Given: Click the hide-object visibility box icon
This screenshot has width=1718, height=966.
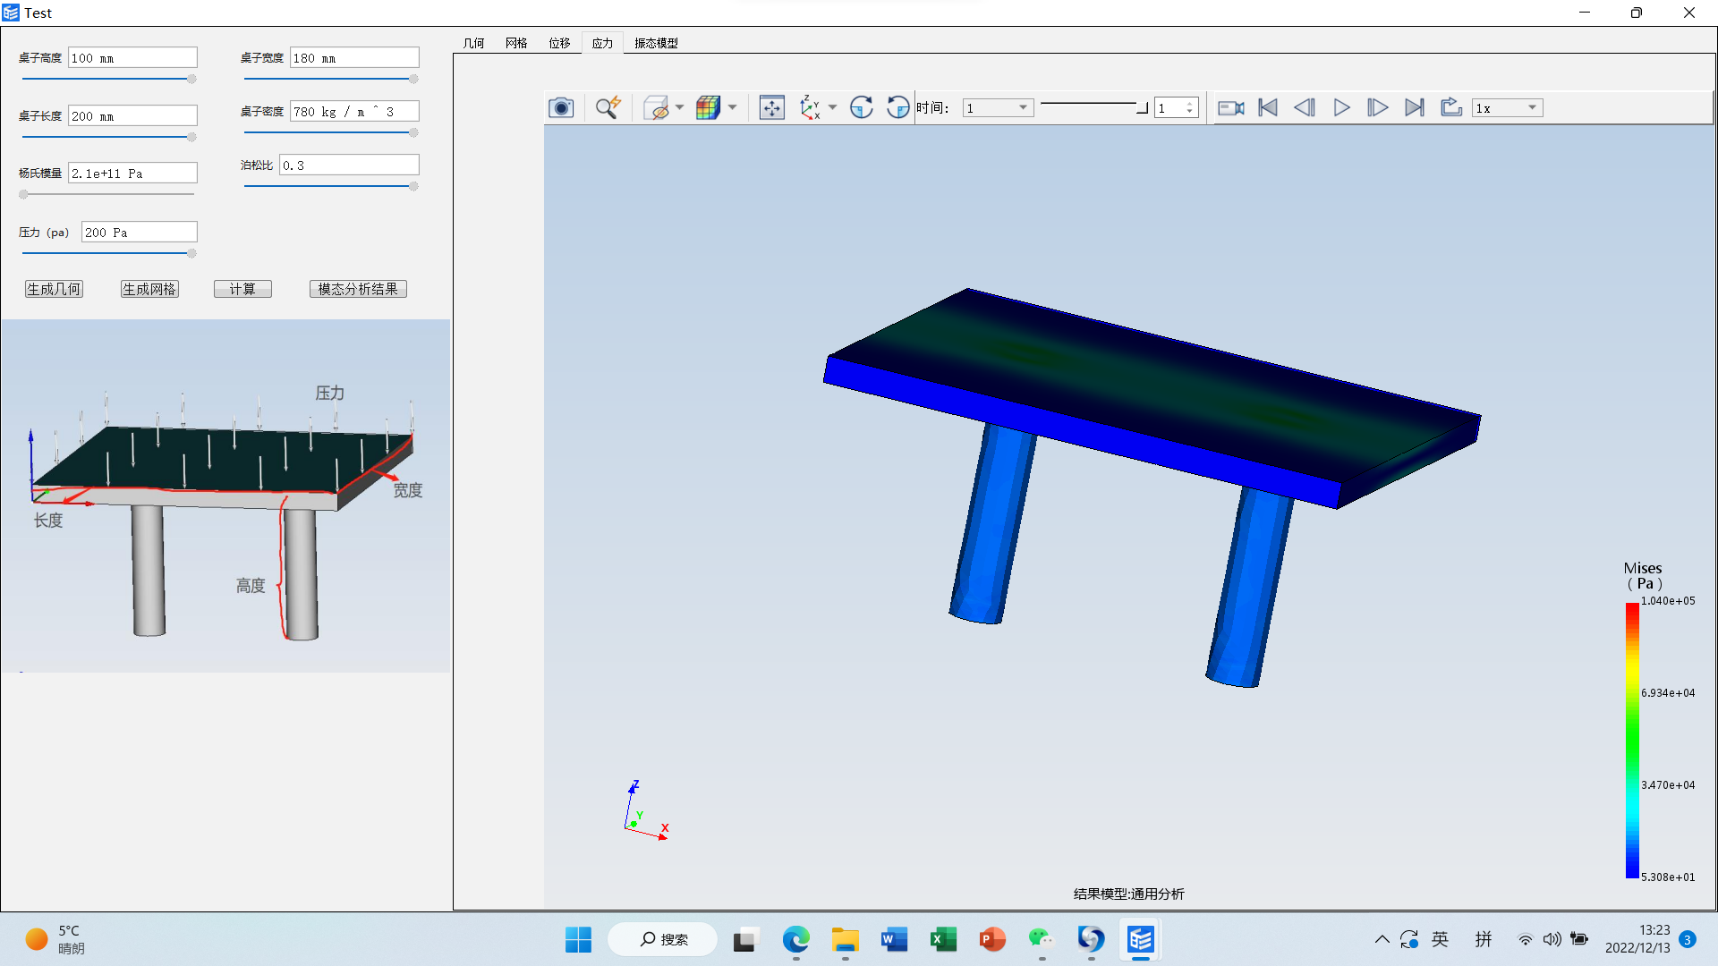Looking at the screenshot, I should point(656,108).
